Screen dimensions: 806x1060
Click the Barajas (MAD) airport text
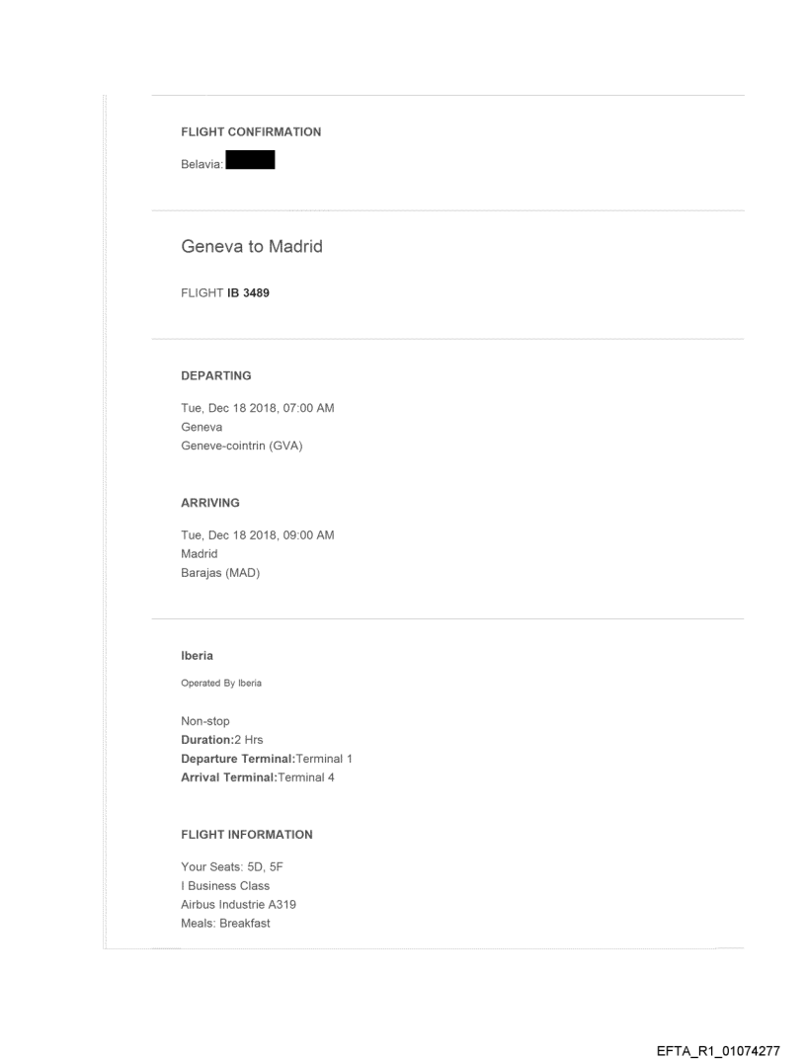click(220, 572)
